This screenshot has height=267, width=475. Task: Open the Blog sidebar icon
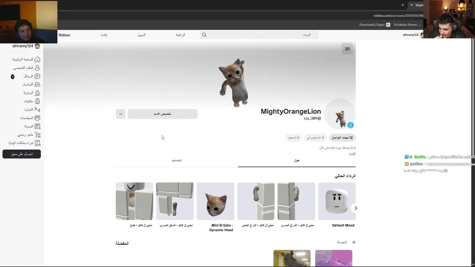[x=37, y=126]
